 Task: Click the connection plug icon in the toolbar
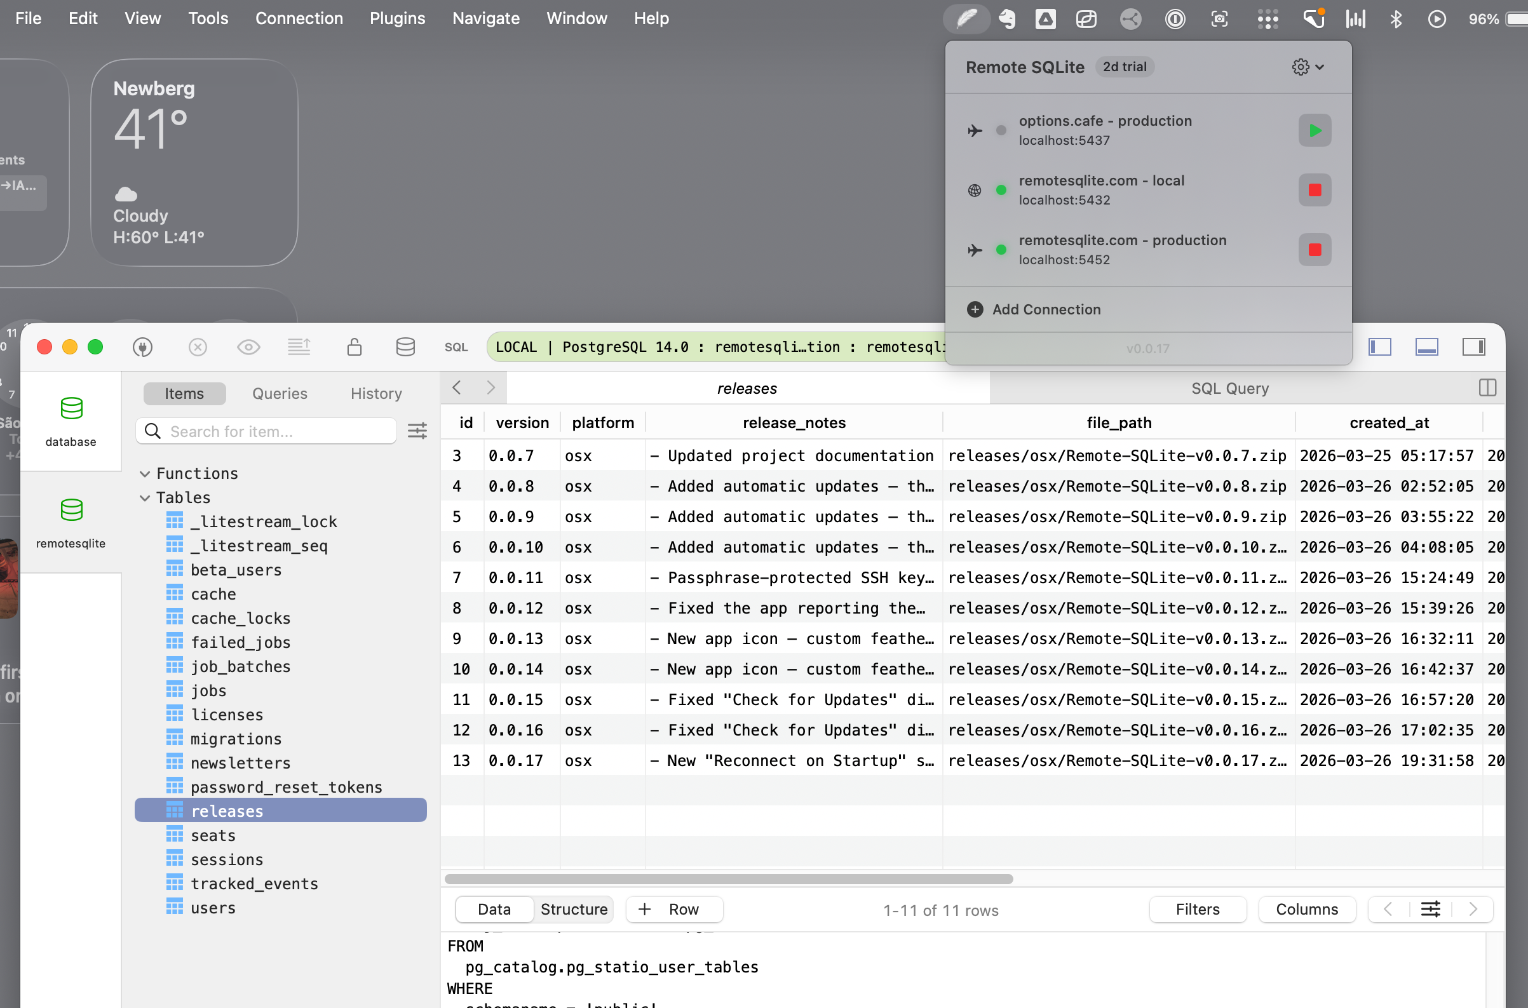pyautogui.click(x=143, y=347)
